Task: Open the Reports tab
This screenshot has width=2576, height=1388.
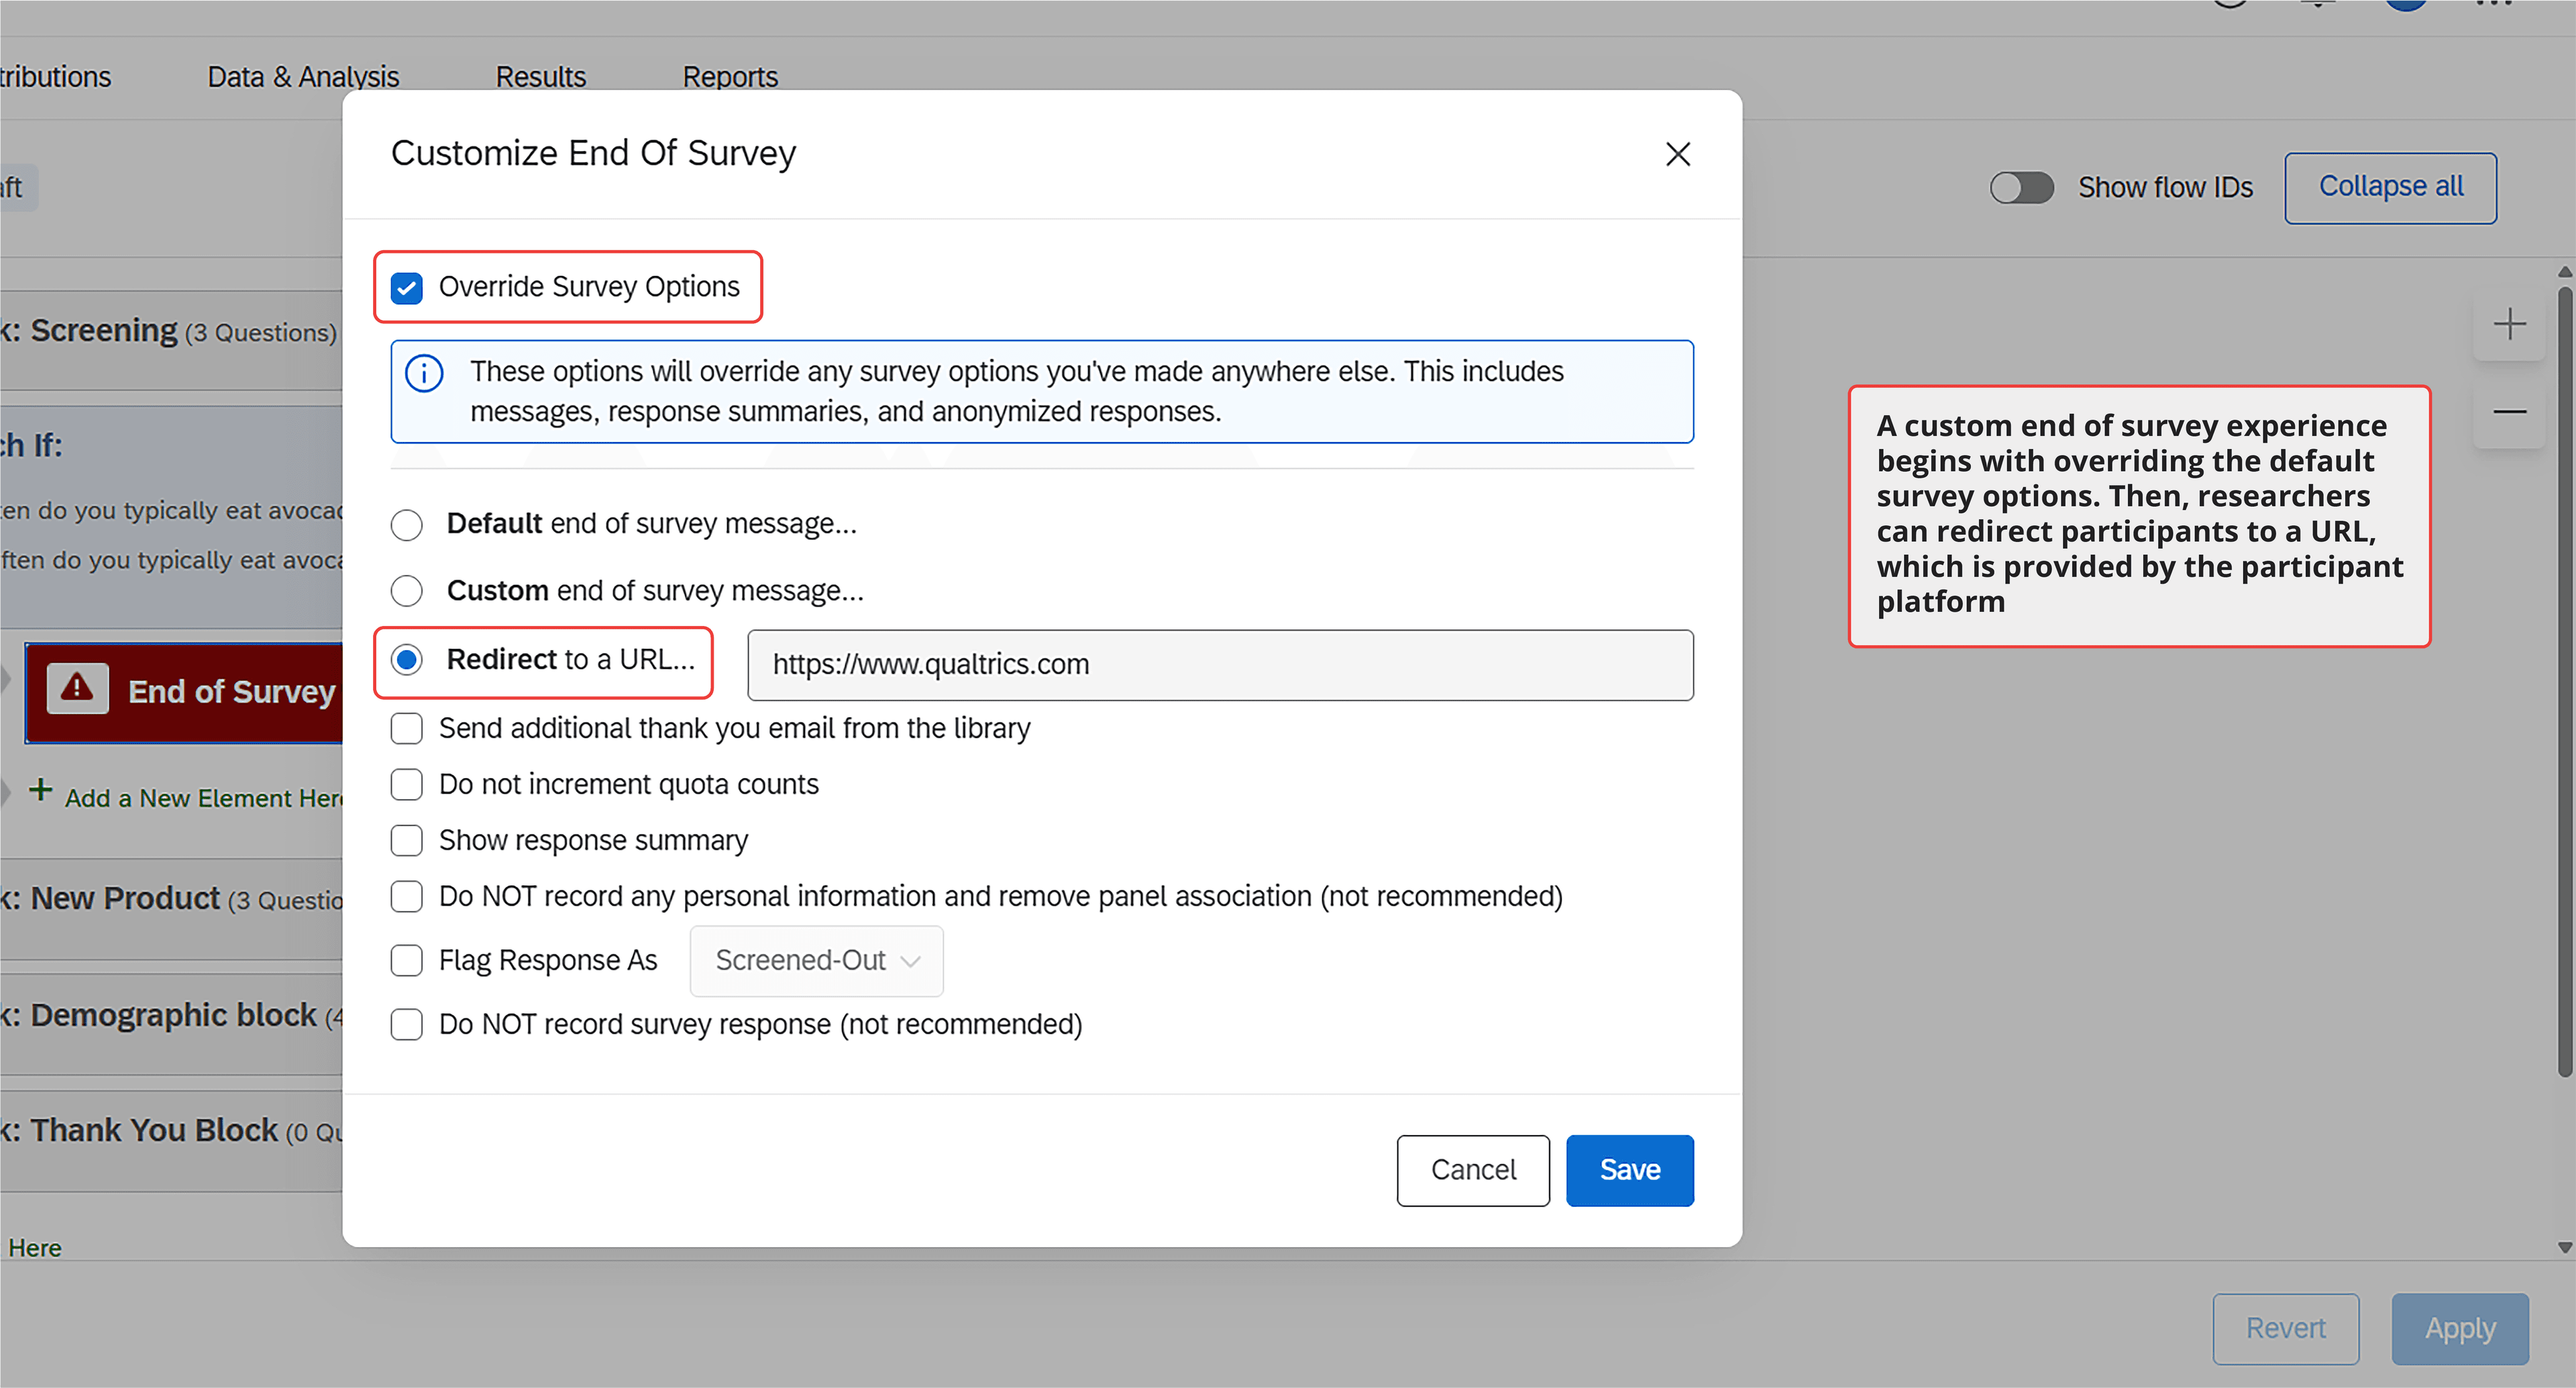Action: click(x=730, y=76)
